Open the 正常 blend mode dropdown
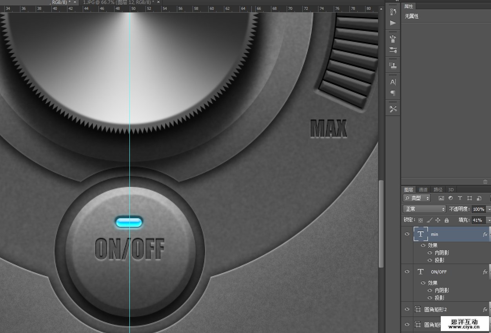This screenshot has height=333, width=491. tap(424, 209)
